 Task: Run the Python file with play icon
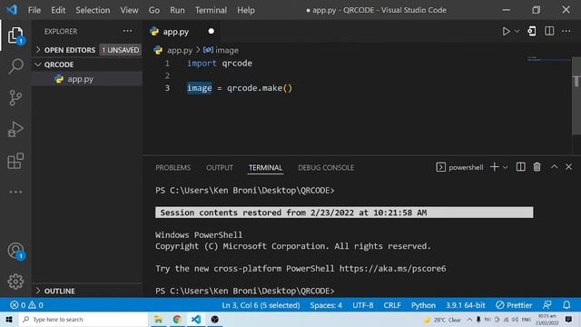(x=506, y=32)
